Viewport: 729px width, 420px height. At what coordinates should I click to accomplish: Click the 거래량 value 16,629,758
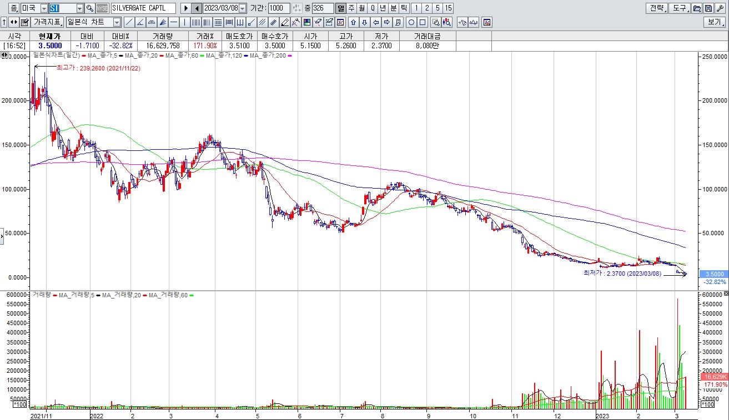coord(163,45)
